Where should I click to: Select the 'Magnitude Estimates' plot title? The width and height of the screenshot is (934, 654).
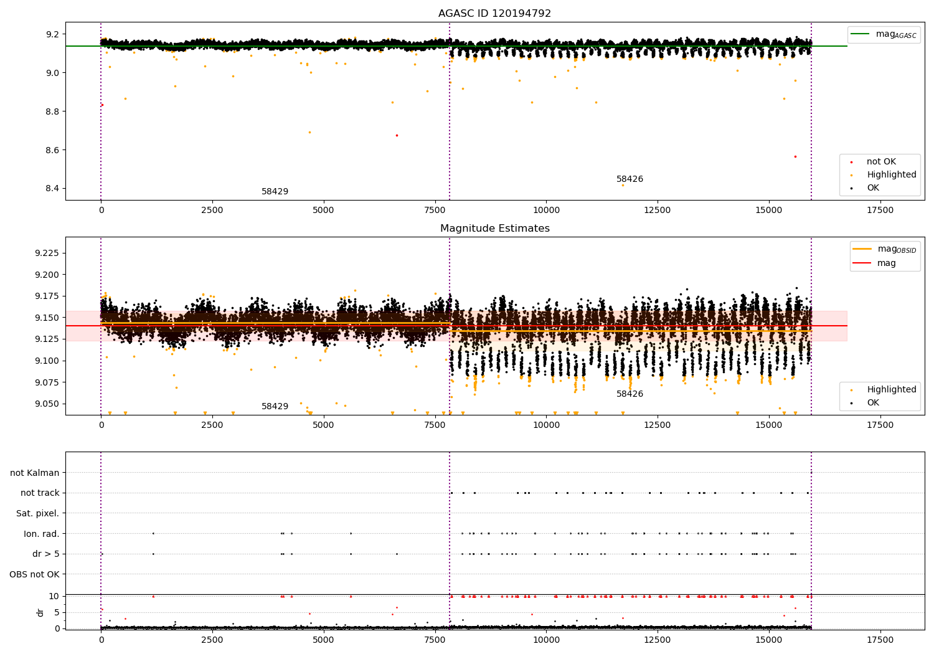coord(494,229)
